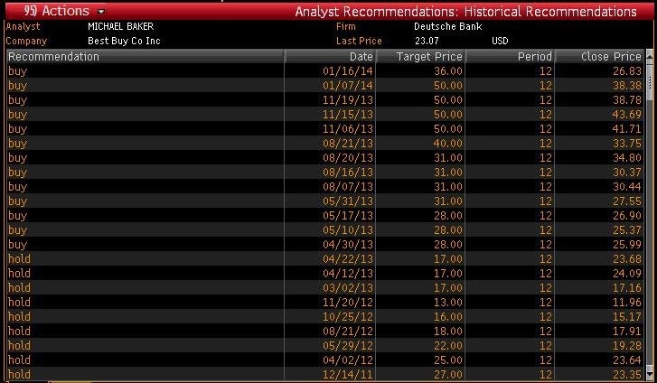Click the close price 38.78
657x383 pixels.
(627, 100)
